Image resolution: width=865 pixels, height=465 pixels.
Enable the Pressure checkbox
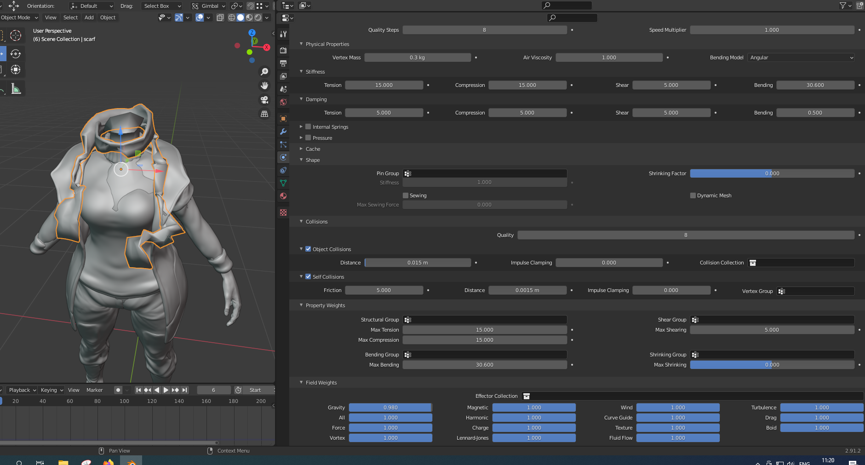point(308,138)
